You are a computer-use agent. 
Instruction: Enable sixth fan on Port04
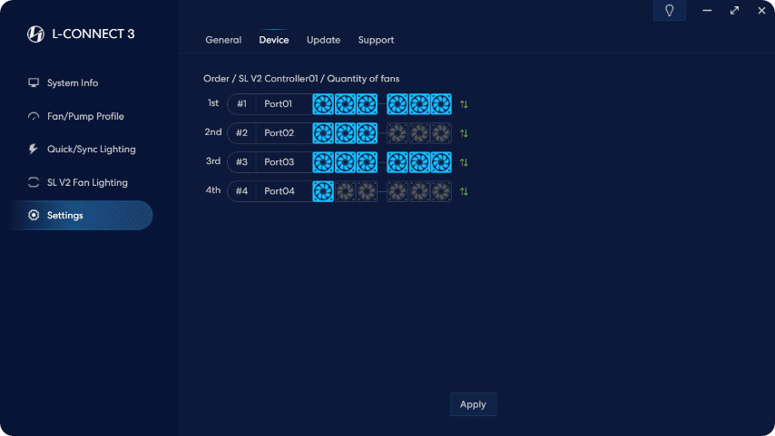(x=441, y=191)
